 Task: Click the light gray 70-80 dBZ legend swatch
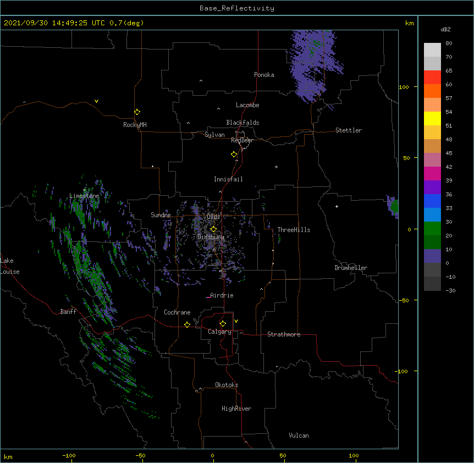point(432,50)
